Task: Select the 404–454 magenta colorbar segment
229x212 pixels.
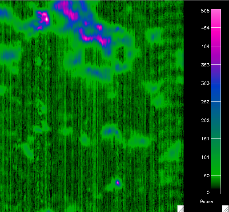Action: click(216, 37)
